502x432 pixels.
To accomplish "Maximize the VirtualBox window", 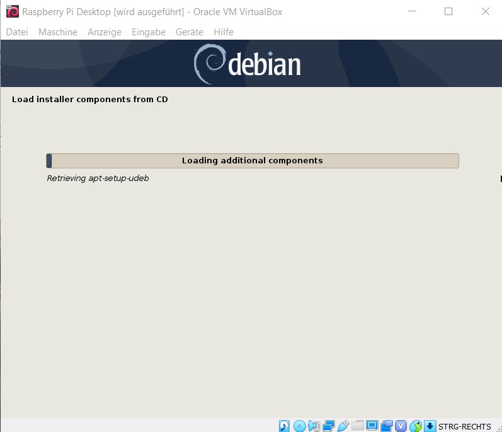I will (x=448, y=11).
